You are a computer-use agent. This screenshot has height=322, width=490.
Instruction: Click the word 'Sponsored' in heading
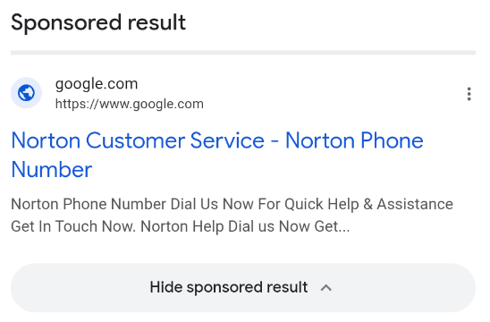(66, 23)
